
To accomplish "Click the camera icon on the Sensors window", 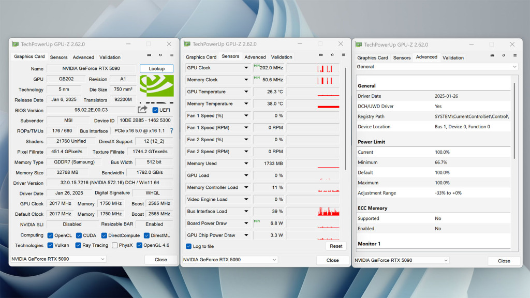I will tap(320, 55).
